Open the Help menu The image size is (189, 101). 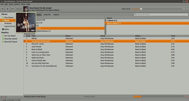(28, 4)
